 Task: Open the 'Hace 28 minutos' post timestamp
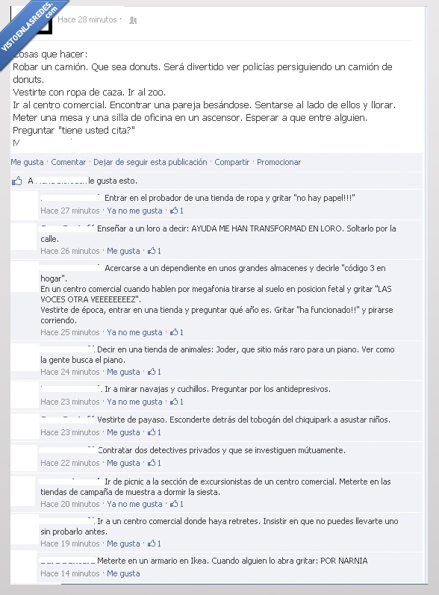pos(87,19)
